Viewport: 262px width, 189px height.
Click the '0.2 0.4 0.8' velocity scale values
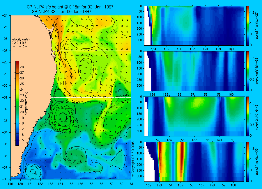19,43
